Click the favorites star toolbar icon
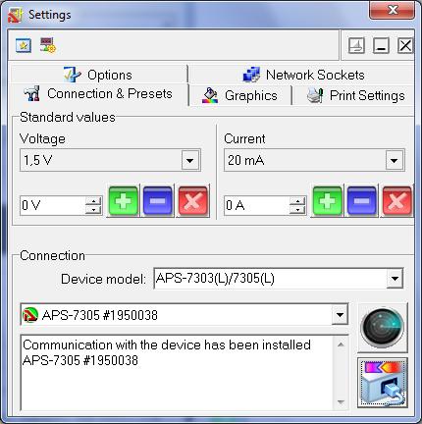Image resolution: width=422 pixels, height=424 pixels. pyautogui.click(x=24, y=45)
